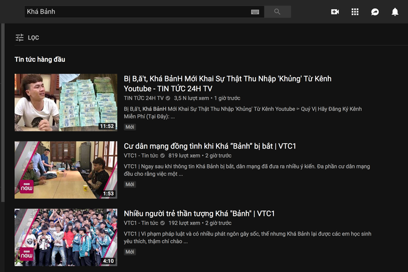
Task: Click the Mới badge under 'Nhiều người trẻ' video
Action: coord(130,252)
